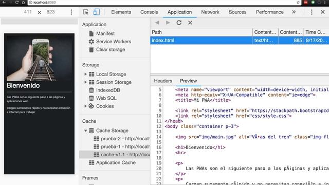Sort by the Path column header
The height and width of the screenshot is (185, 329).
(202, 32)
